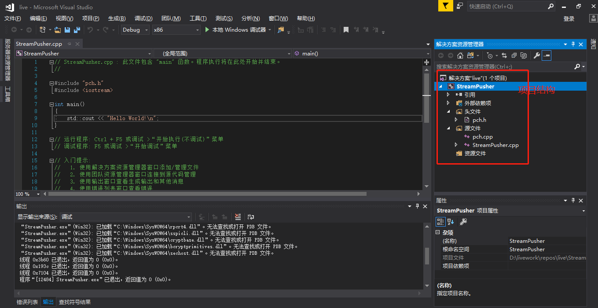Click the Sync with Active Document icon
The width and height of the screenshot is (598, 308).
click(x=504, y=55)
